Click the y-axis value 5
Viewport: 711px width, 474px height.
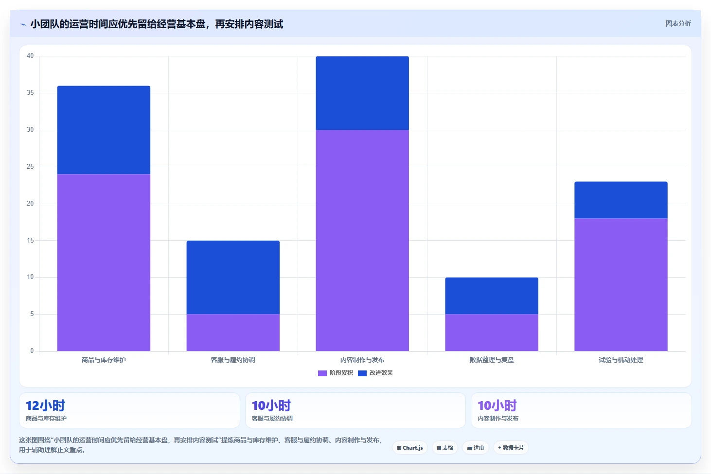click(x=32, y=314)
